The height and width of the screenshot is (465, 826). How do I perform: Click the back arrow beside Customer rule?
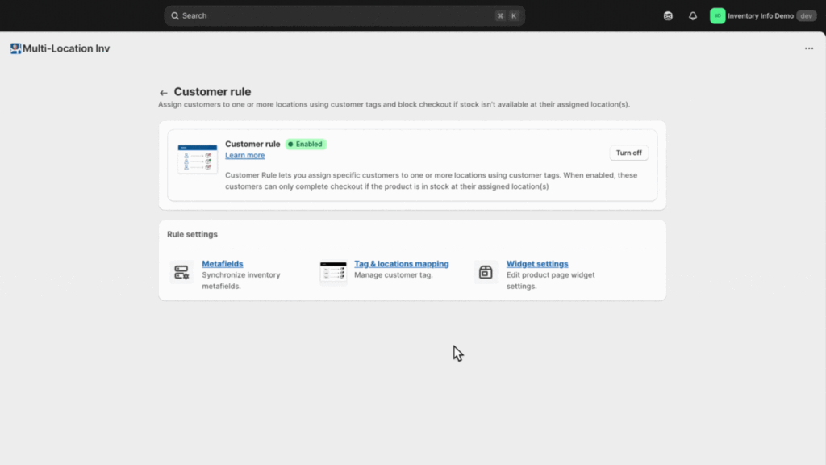(x=164, y=93)
